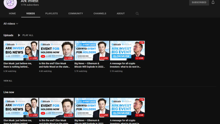Screen dimensions: 220x124
Task: Click 'A message for all crypto investors' title
Action: pyautogui.click(x=125, y=65)
